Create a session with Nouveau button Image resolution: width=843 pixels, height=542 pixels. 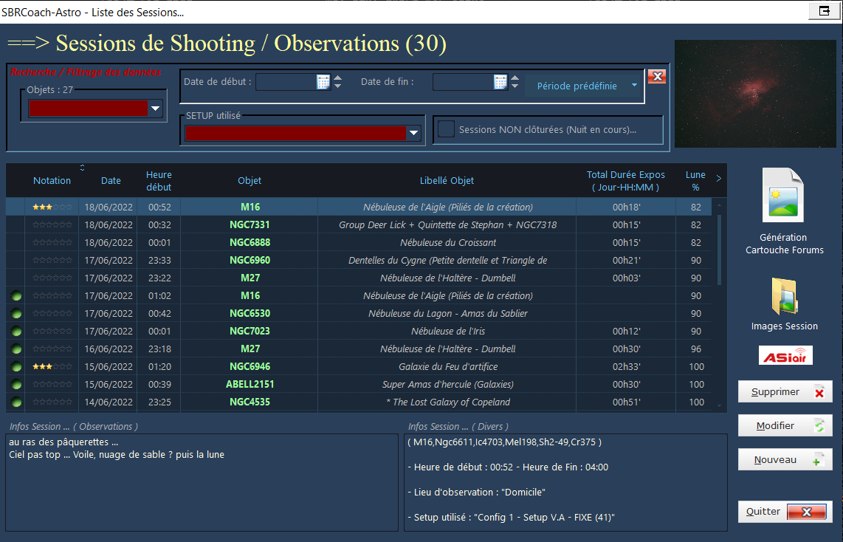point(785,460)
